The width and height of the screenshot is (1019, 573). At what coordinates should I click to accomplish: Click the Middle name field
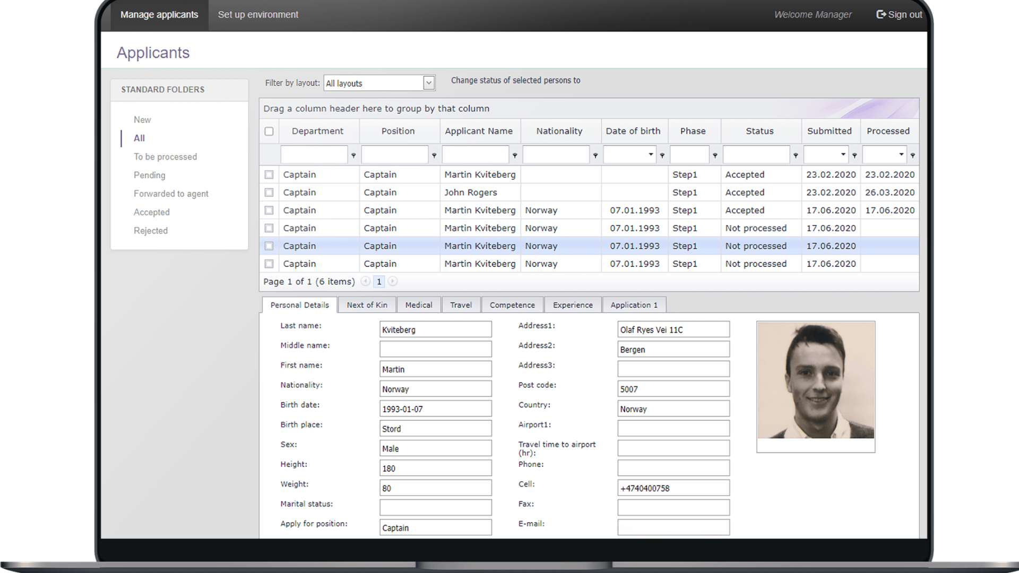(436, 349)
